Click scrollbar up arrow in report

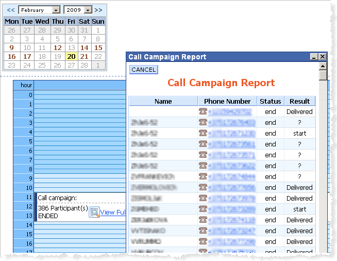pyautogui.click(x=323, y=66)
